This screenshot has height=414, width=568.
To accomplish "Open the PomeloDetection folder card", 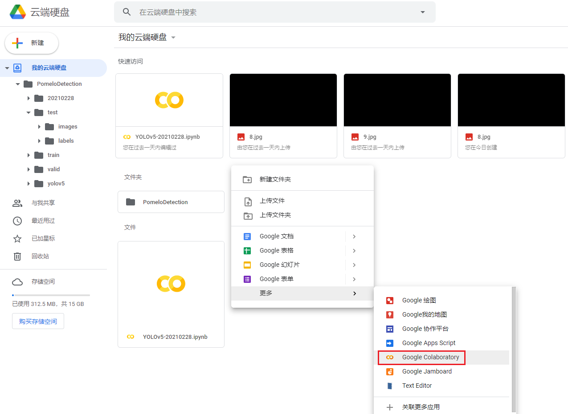I will click(x=171, y=202).
